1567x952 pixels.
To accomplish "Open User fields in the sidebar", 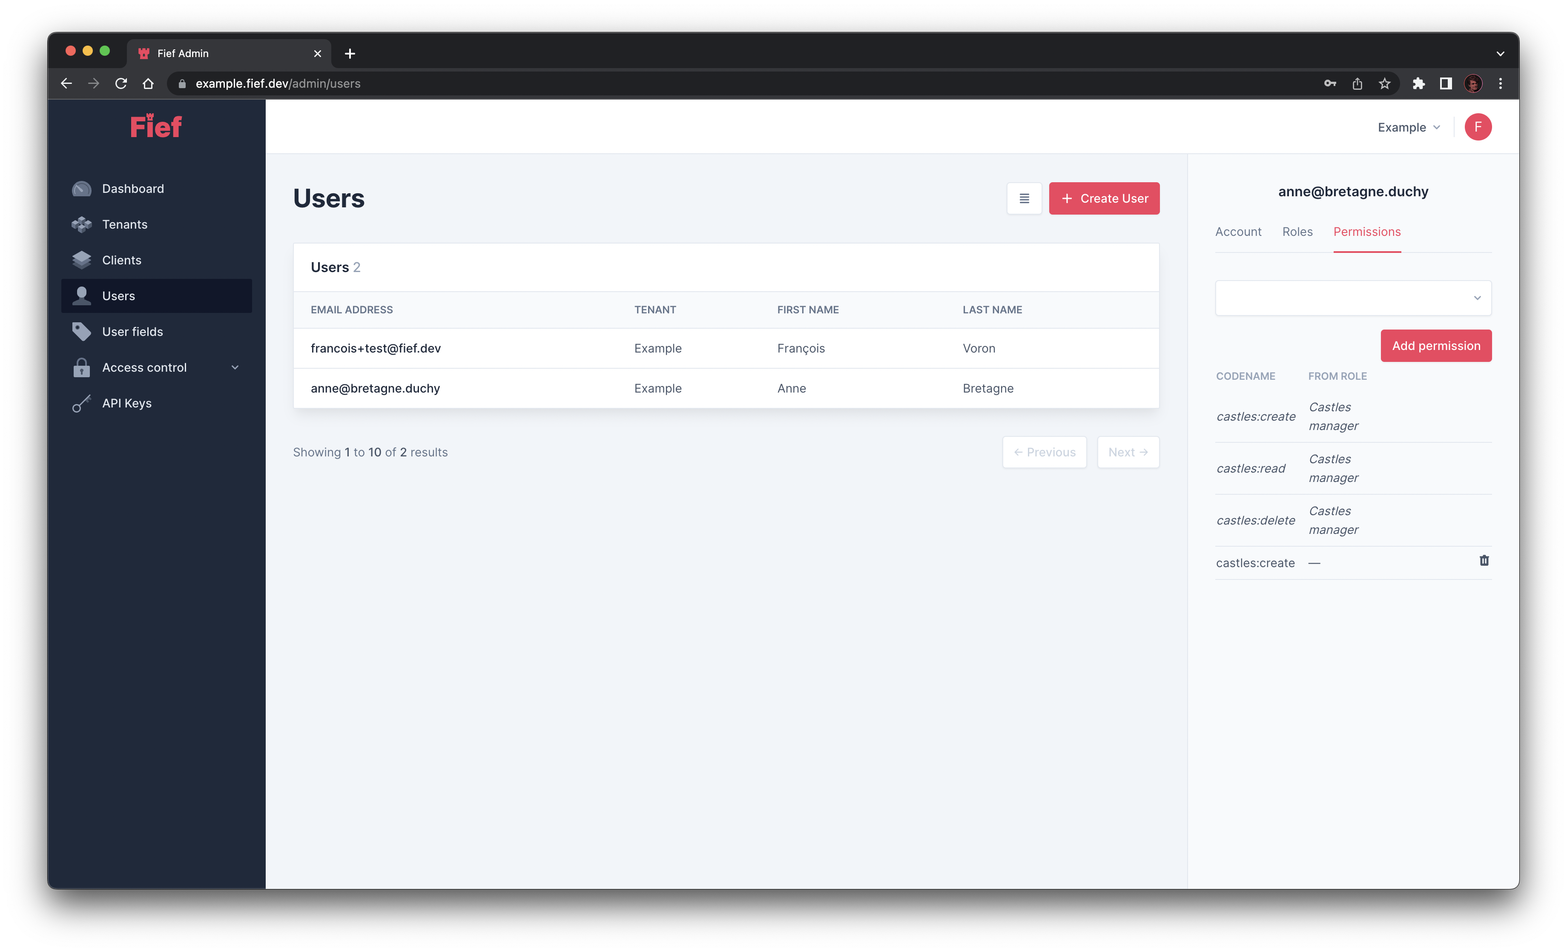I will pyautogui.click(x=156, y=331).
